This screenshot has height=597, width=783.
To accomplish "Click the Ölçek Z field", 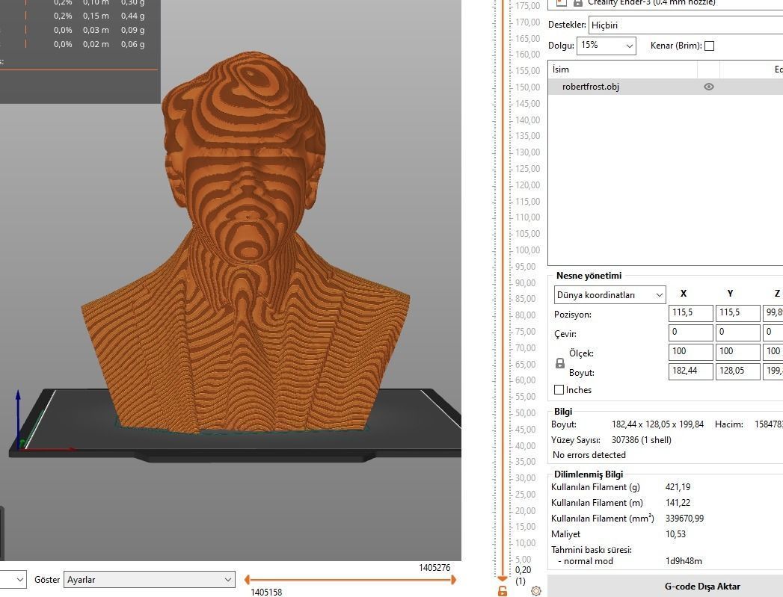I will (x=773, y=352).
